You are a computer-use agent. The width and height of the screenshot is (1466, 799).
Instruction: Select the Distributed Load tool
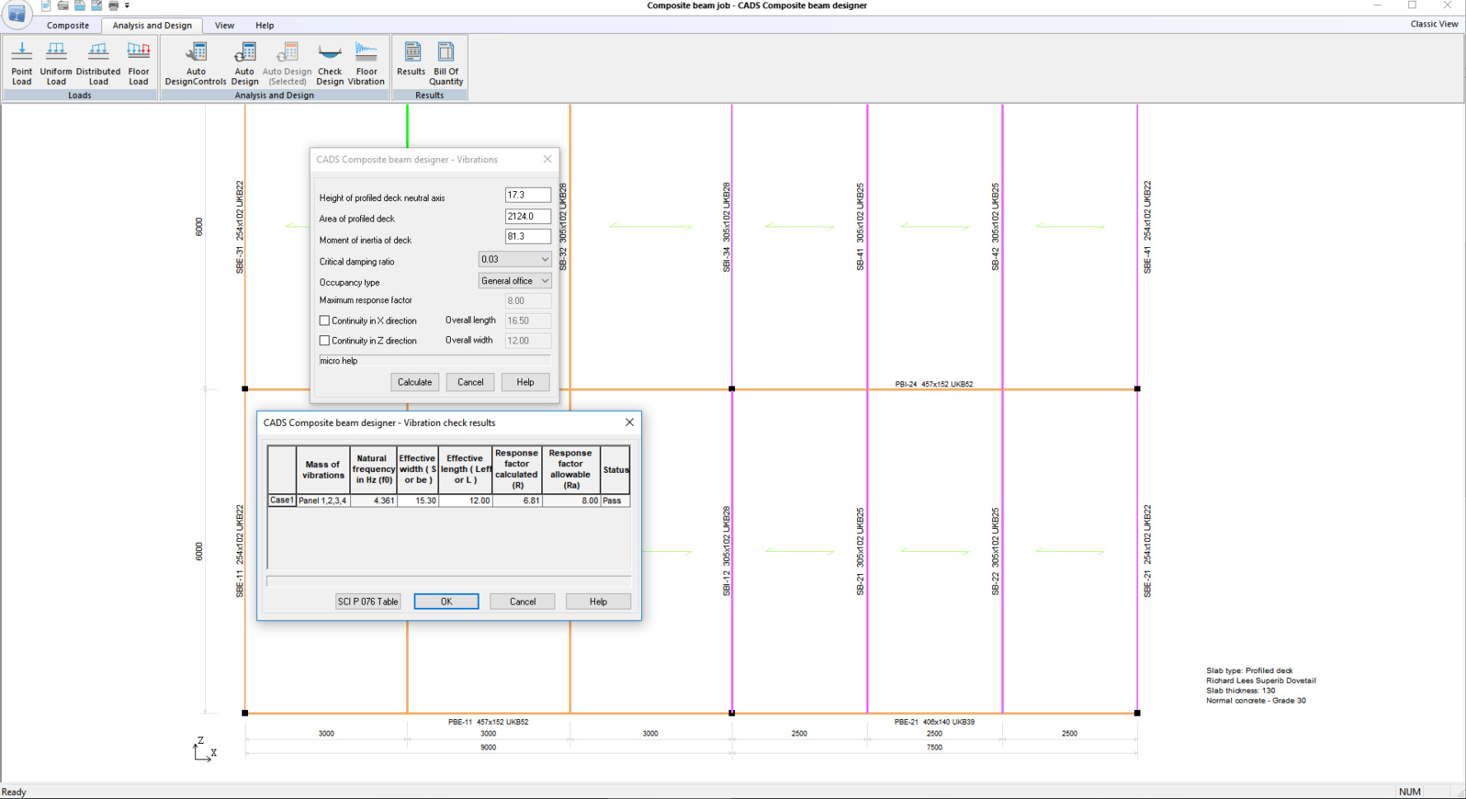[98, 63]
